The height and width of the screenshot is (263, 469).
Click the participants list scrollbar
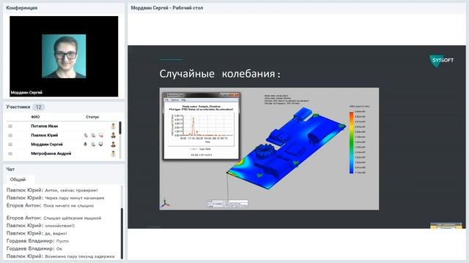(120, 128)
